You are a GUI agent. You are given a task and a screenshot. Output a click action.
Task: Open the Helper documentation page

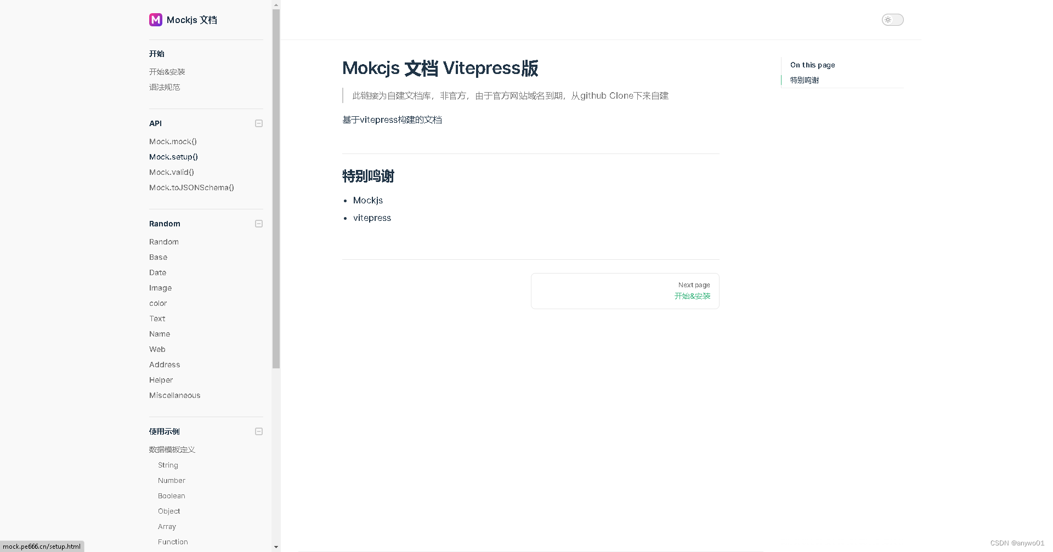point(161,380)
